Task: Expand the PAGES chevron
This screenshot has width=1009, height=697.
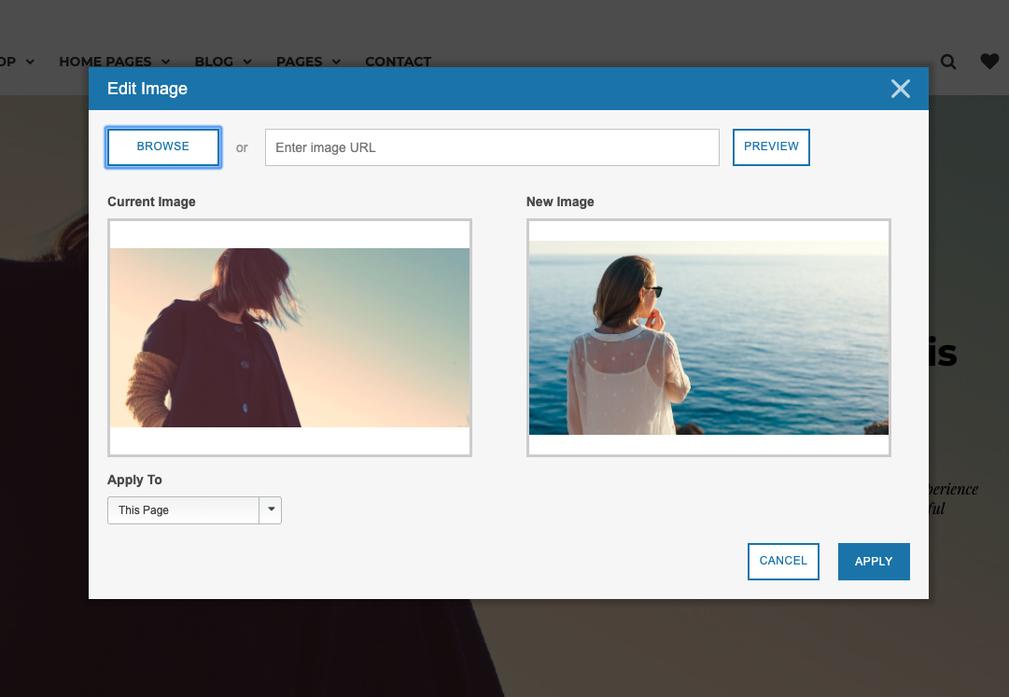Action: coord(336,62)
